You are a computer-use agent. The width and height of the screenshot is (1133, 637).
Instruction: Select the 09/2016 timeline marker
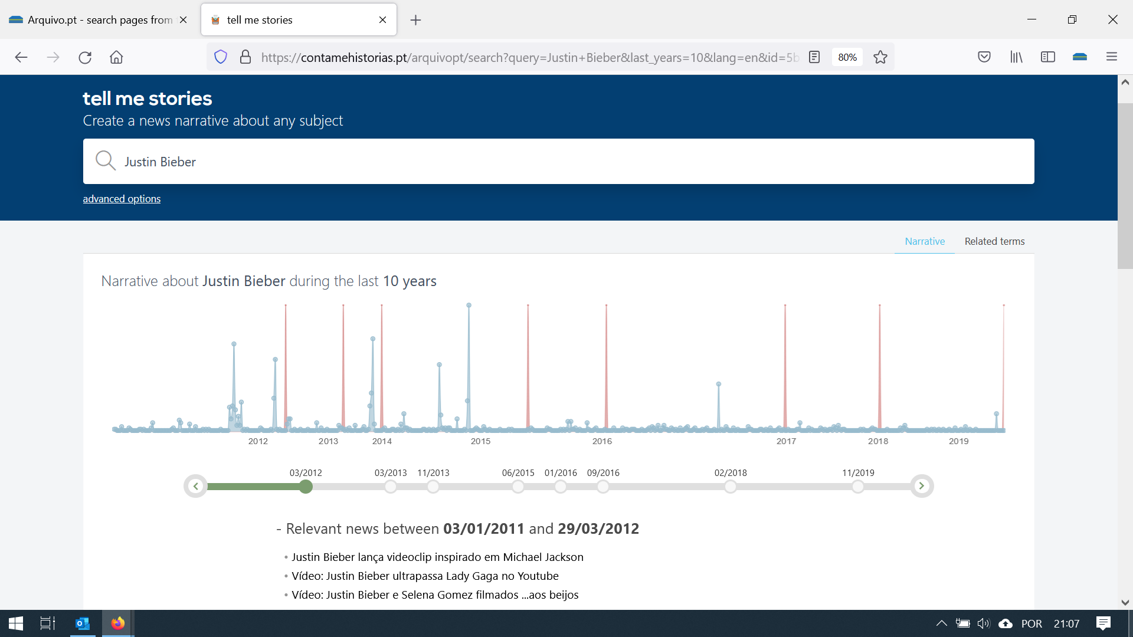pyautogui.click(x=603, y=487)
